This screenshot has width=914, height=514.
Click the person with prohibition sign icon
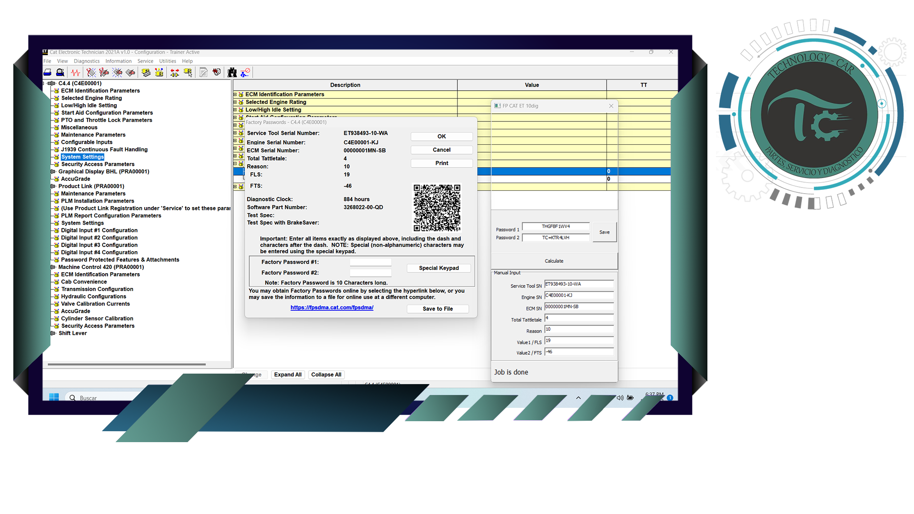(245, 72)
